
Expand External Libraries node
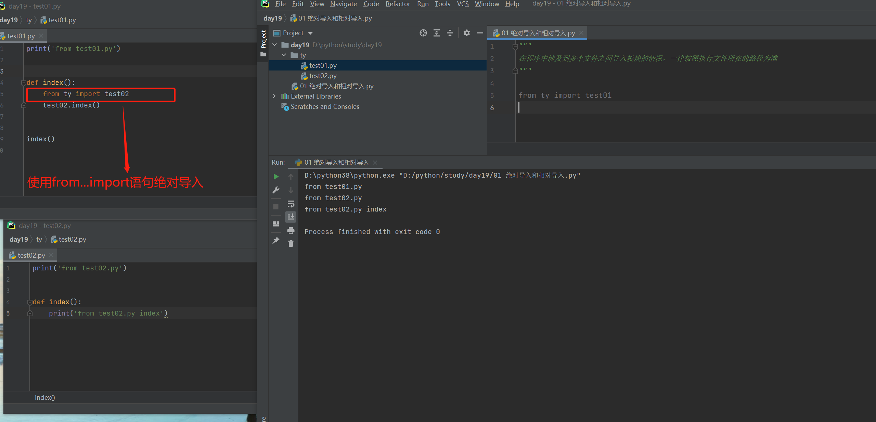pos(274,96)
